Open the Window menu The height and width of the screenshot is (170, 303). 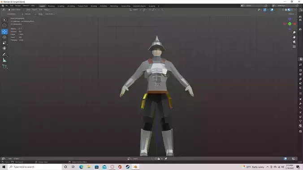coord(26,6)
